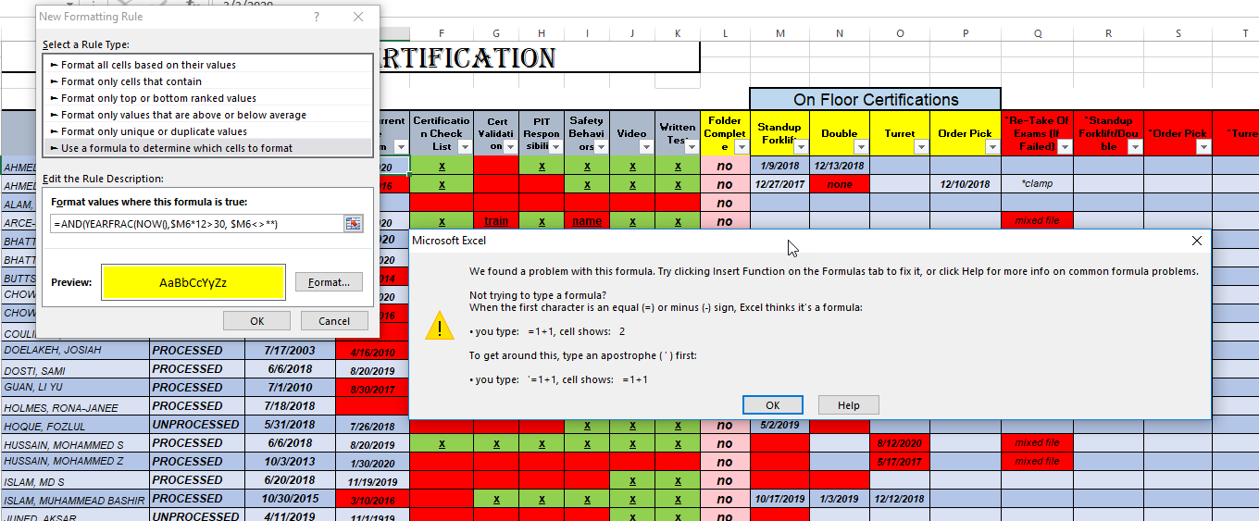Image resolution: width=1259 pixels, height=521 pixels.
Task: Select 'Format only top or bottom ranked values'
Action: pos(207,98)
